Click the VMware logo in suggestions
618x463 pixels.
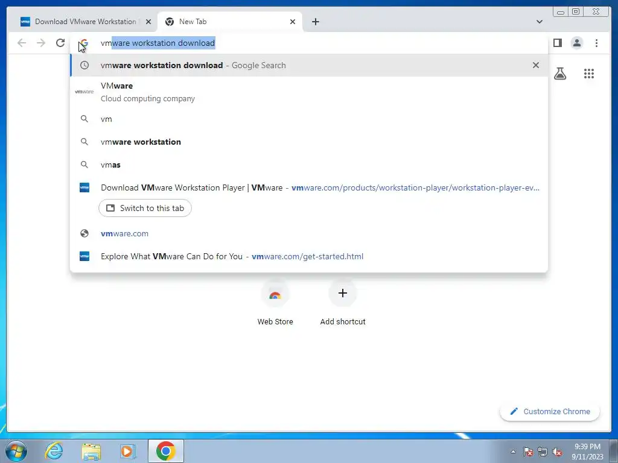tap(84, 92)
